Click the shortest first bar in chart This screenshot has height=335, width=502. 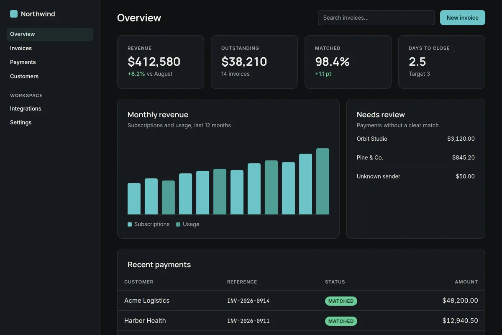pos(134,199)
